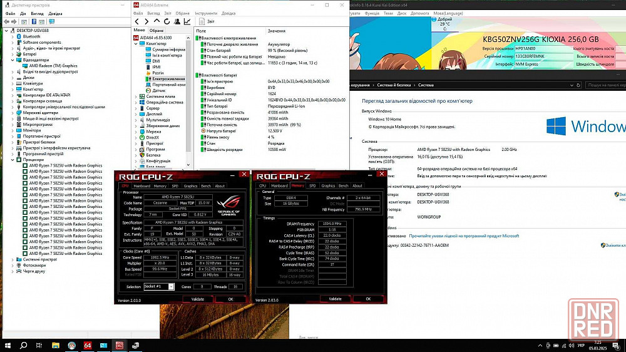Image resolution: width=626 pixels, height=352 pixels.
Task: Open Graphics tab in right CPU-Z window
Action: [x=328, y=186]
